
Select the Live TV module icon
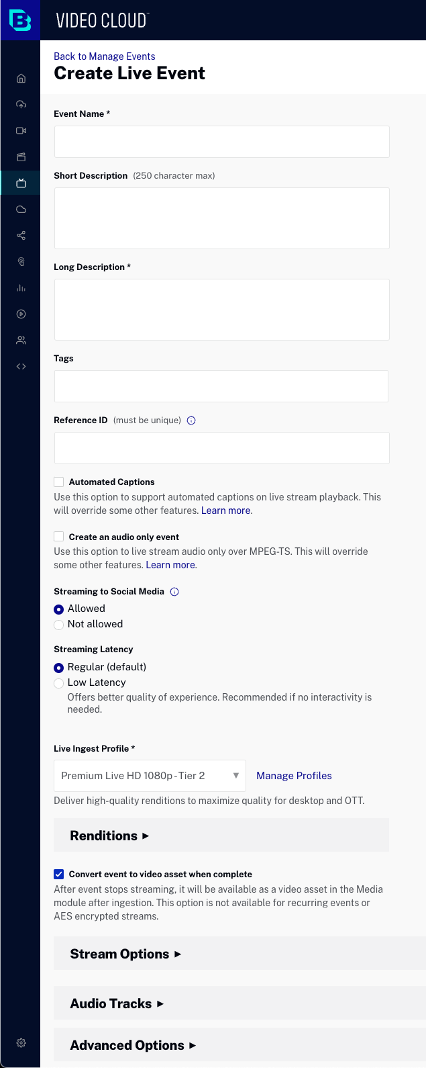(x=20, y=183)
